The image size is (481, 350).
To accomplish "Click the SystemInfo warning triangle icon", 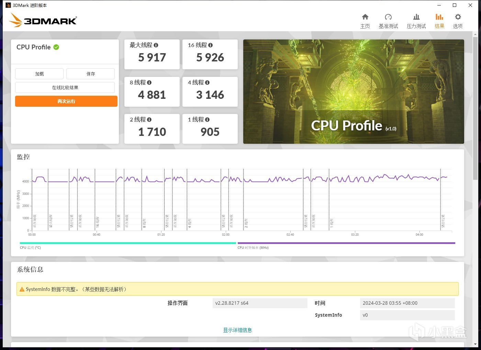I will (x=22, y=289).
